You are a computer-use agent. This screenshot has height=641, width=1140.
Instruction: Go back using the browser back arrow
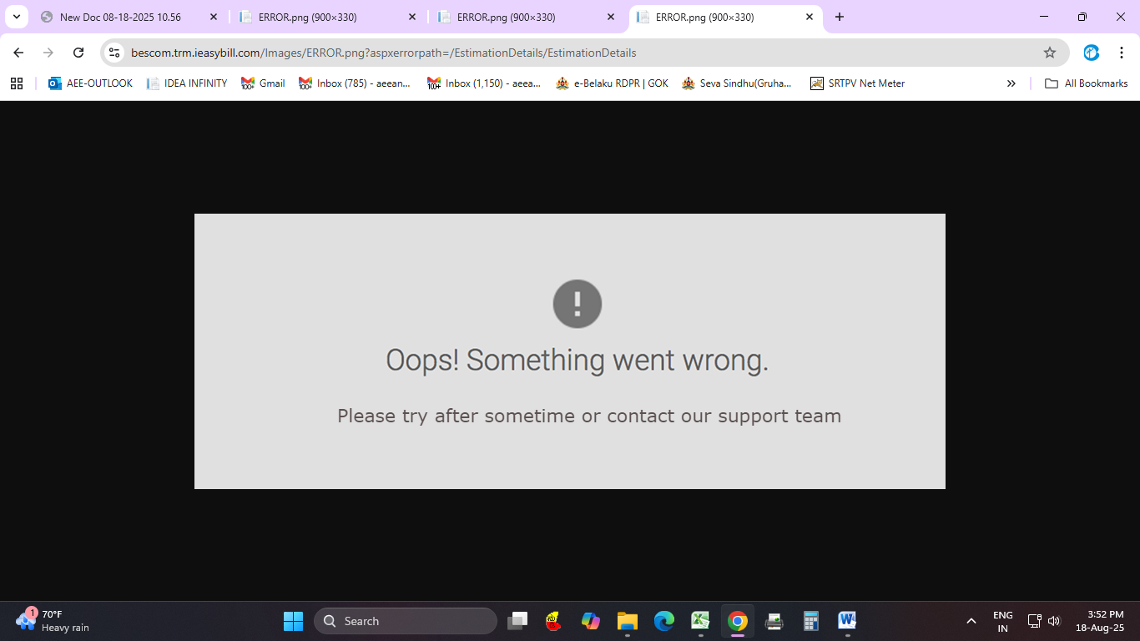pyautogui.click(x=18, y=53)
